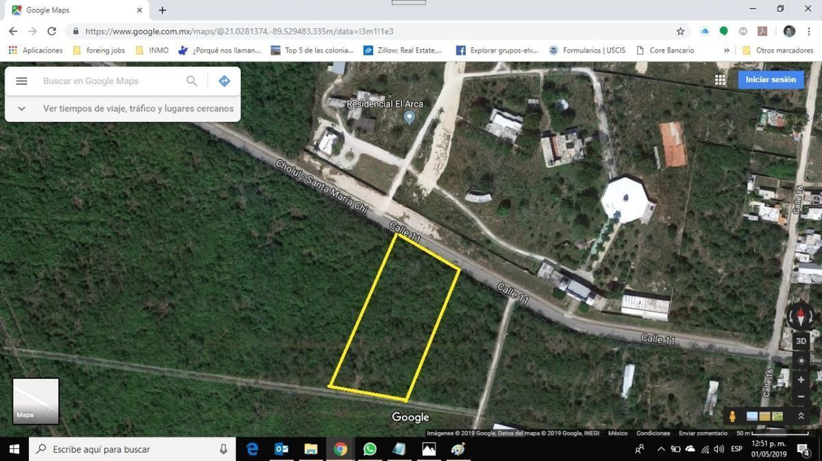822x461 pixels.
Task: Click the Buscar en Google Maps field
Action: 110,81
